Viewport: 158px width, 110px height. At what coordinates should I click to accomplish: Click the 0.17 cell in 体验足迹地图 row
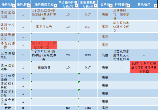point(88,15)
